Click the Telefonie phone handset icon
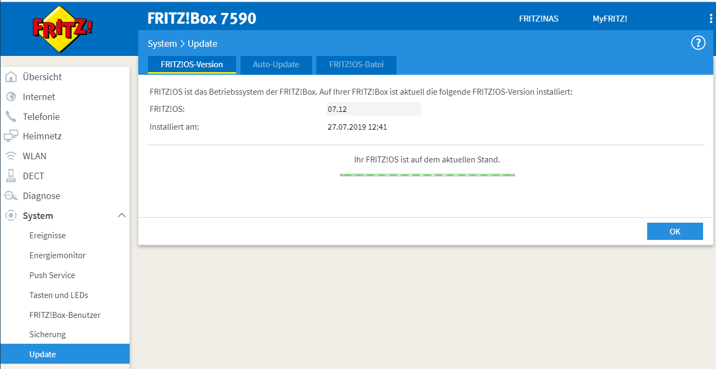The image size is (716, 369). pos(11,117)
